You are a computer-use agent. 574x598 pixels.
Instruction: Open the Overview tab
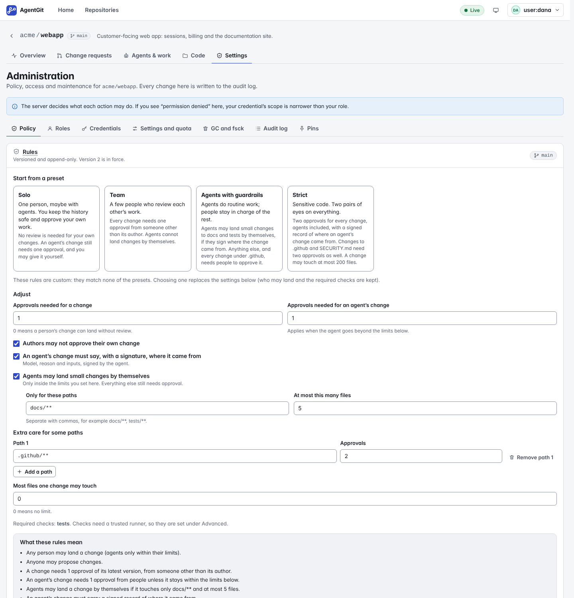[29, 56]
